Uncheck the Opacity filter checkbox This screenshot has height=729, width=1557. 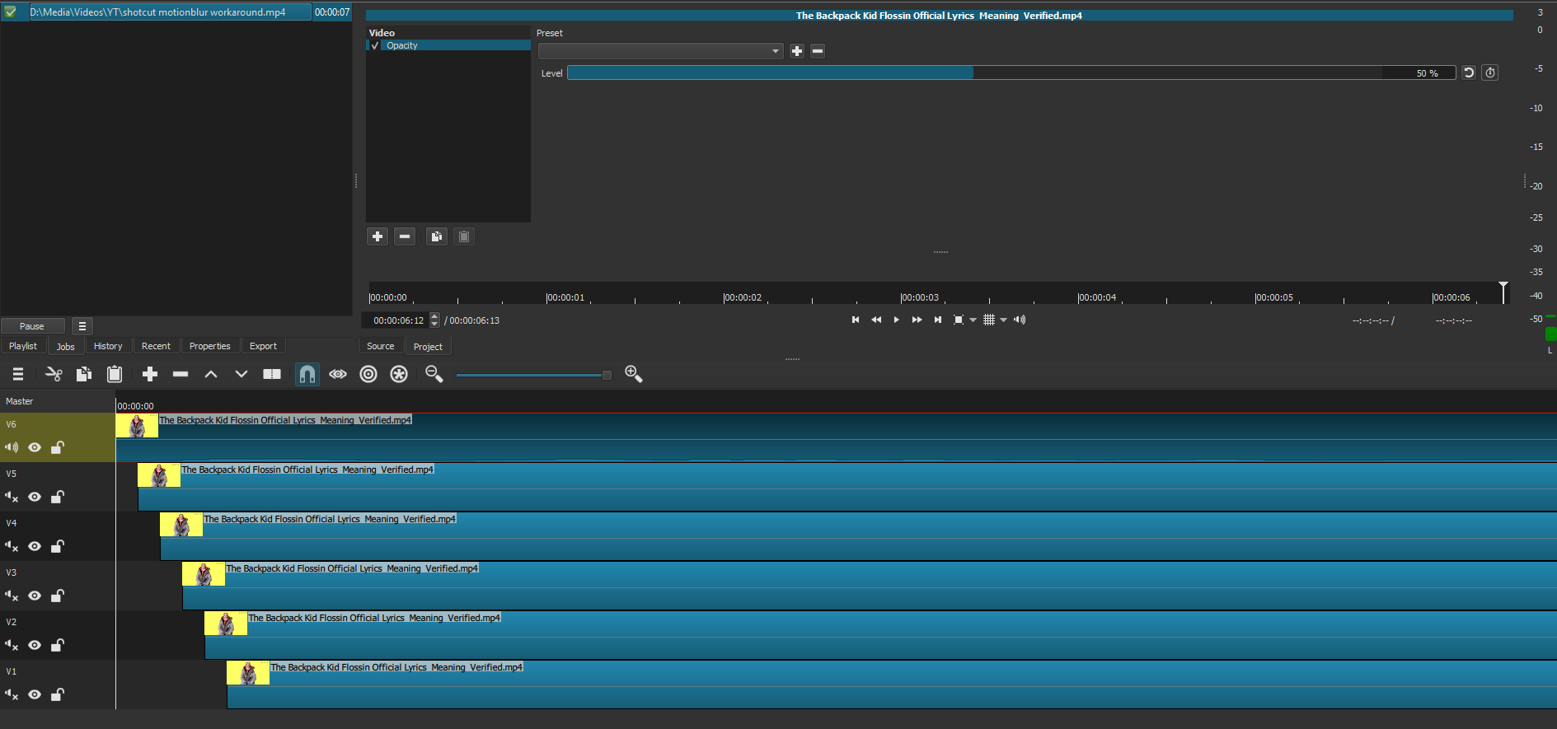tap(375, 46)
